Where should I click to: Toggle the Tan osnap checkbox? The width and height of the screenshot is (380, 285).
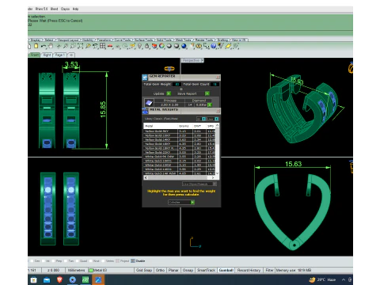coord(65,261)
